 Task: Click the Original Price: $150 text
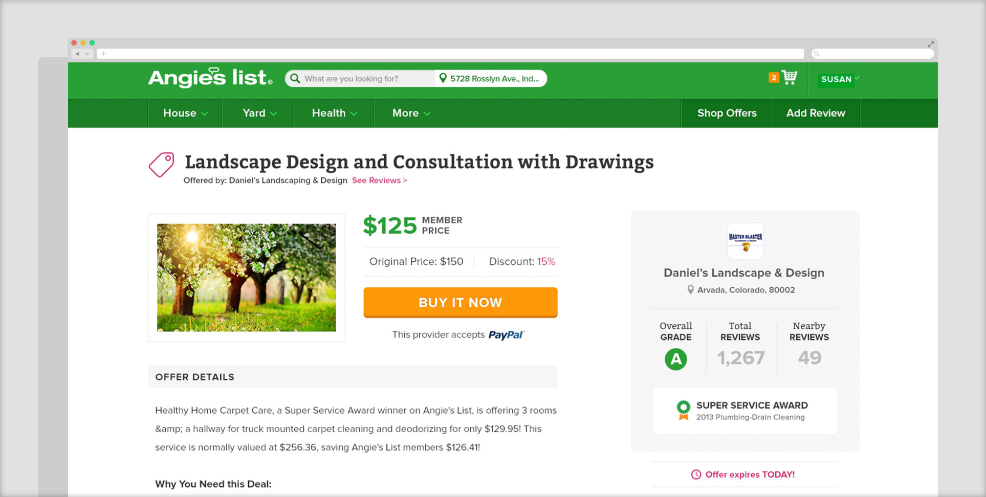click(x=416, y=261)
